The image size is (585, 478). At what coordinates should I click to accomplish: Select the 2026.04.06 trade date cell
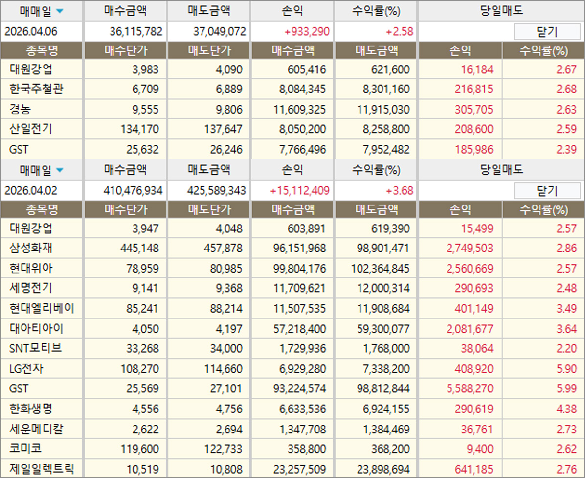click(x=31, y=32)
